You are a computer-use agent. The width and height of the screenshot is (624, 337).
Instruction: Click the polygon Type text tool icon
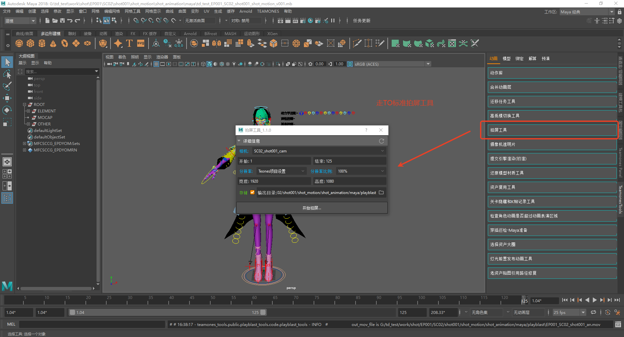129,43
